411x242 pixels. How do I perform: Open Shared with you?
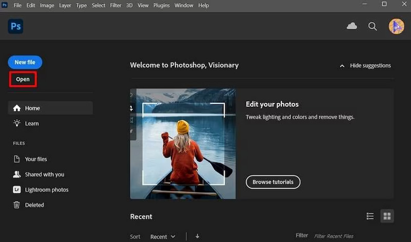(45, 174)
